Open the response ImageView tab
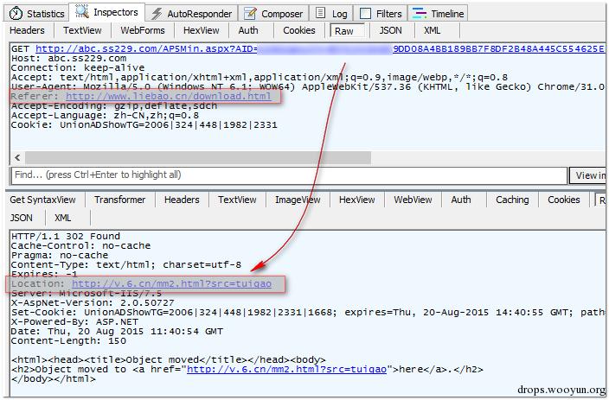This screenshot has height=400, width=609. tap(298, 200)
